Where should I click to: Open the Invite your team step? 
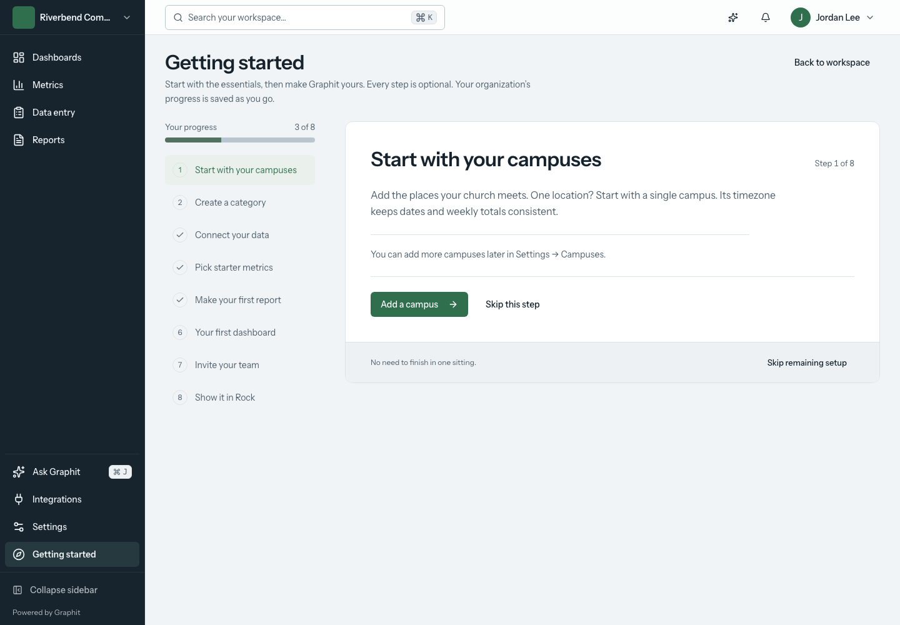click(x=240, y=365)
